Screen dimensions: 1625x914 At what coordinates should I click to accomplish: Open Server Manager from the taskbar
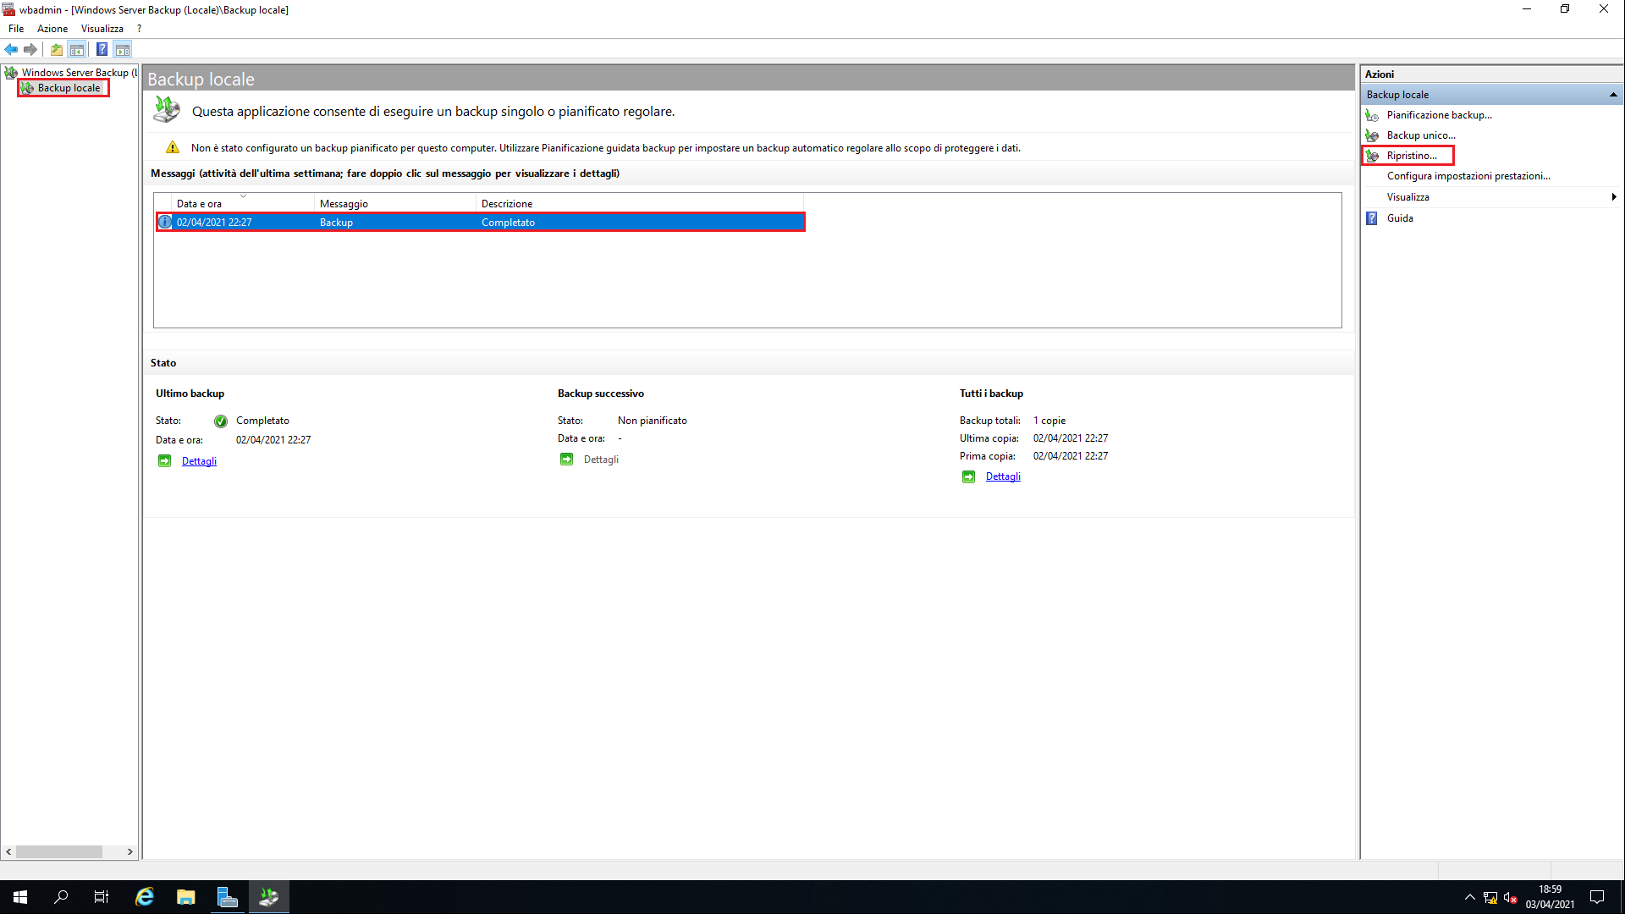(x=227, y=897)
